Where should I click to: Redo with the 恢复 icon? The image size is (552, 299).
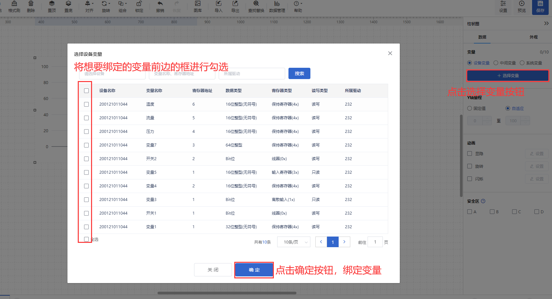coord(177,7)
